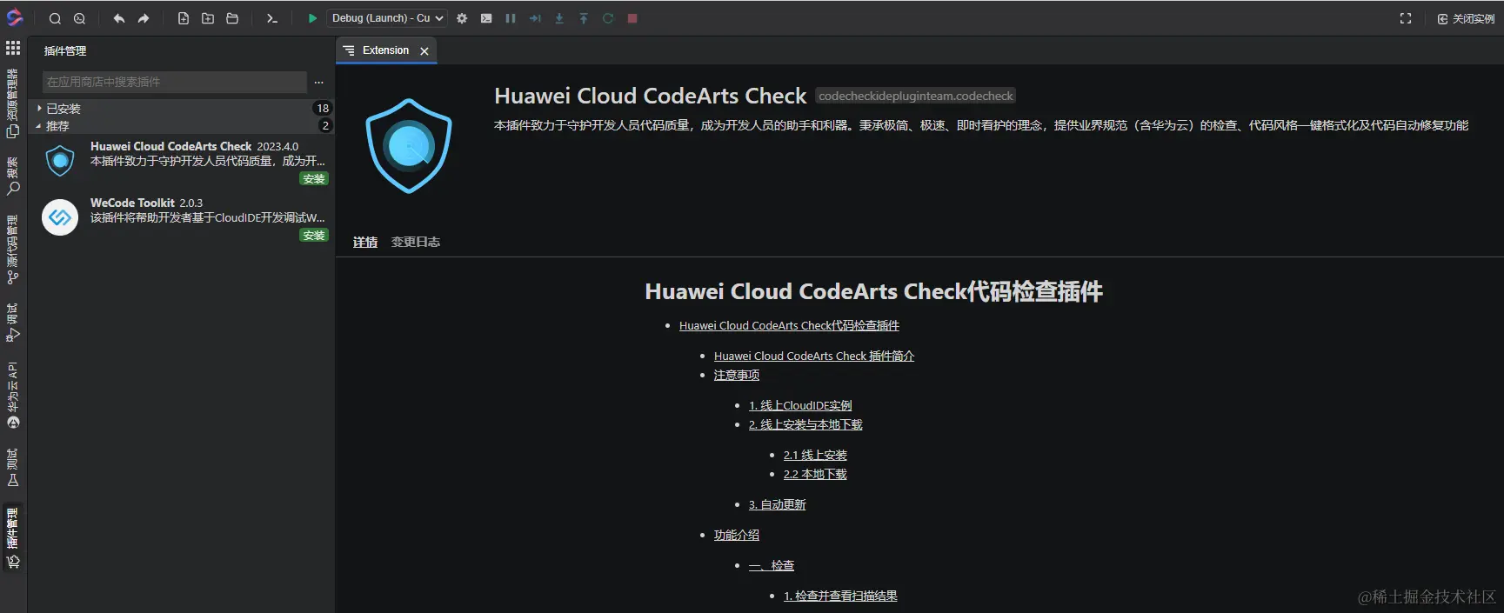Image resolution: width=1504 pixels, height=613 pixels.
Task: Focus the plugin marketplace search field
Action: (x=174, y=82)
